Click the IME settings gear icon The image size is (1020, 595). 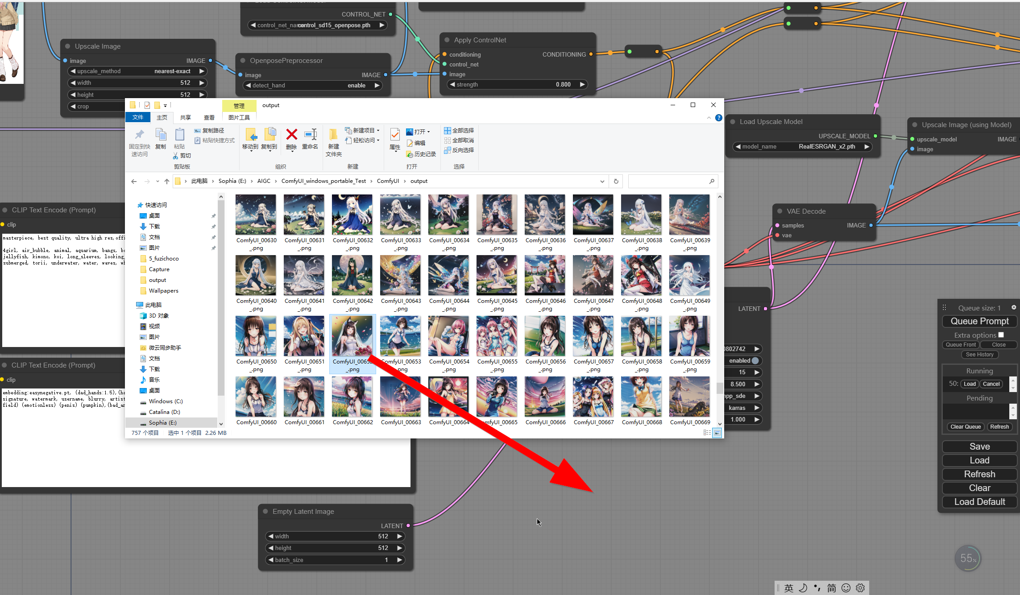point(860,588)
